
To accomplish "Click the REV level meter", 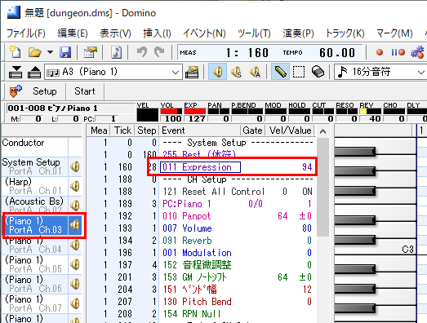I will [x=371, y=111].
